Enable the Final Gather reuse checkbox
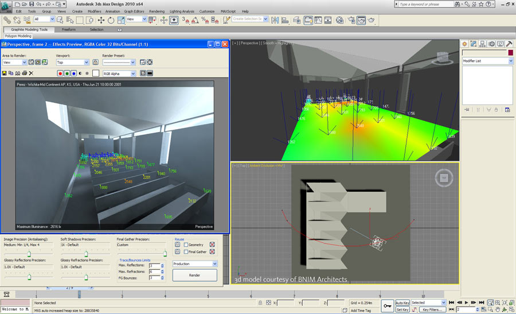 coord(186,251)
